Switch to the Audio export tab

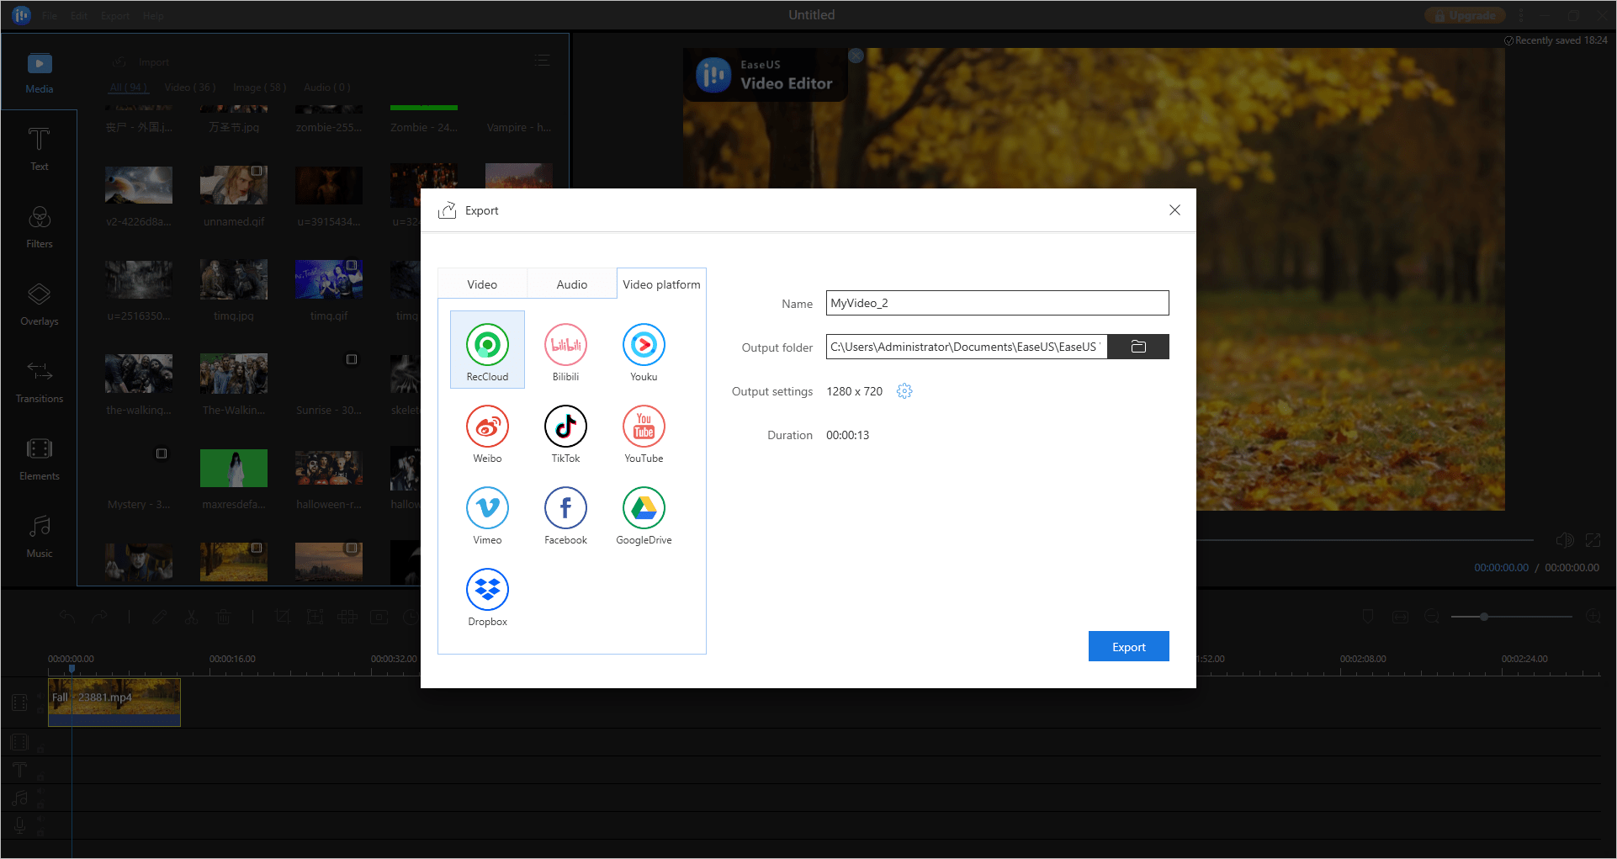tap(572, 284)
